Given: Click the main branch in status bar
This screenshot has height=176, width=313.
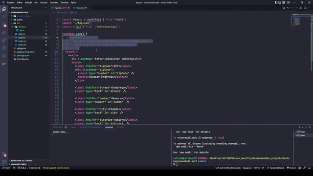Looking at the screenshot, I should (x=6, y=168).
